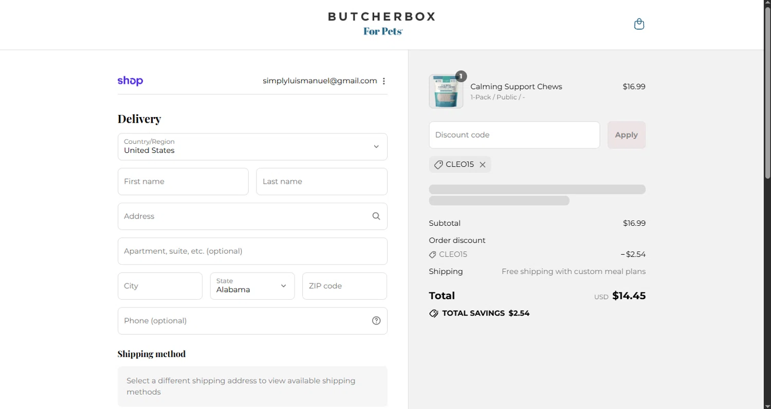Click the Shop Pay logo
This screenshot has width=771, height=409.
pos(130,81)
